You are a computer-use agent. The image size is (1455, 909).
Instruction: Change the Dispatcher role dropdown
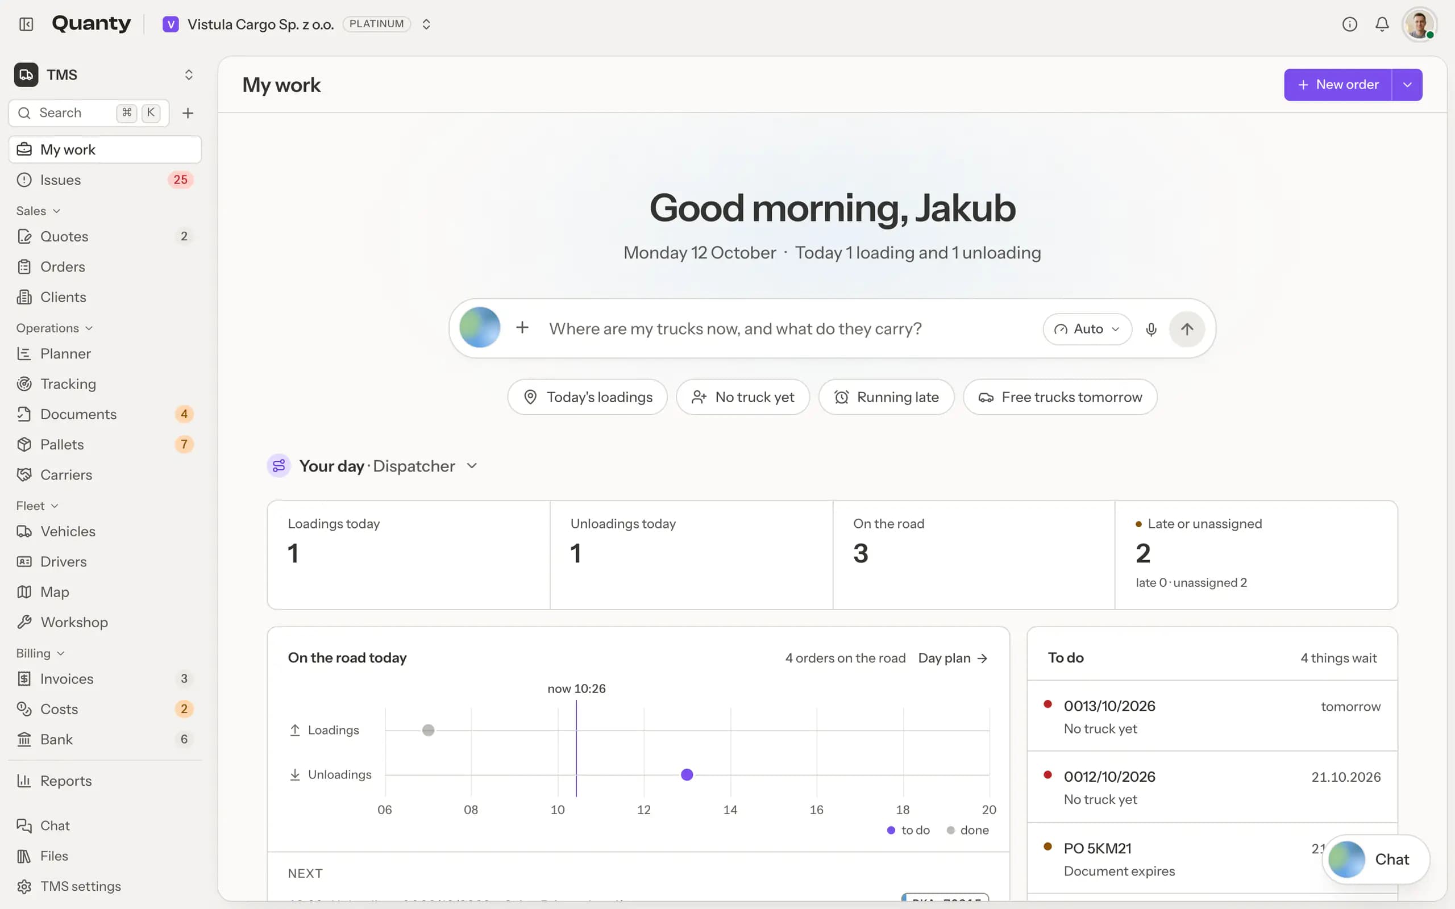[425, 466]
